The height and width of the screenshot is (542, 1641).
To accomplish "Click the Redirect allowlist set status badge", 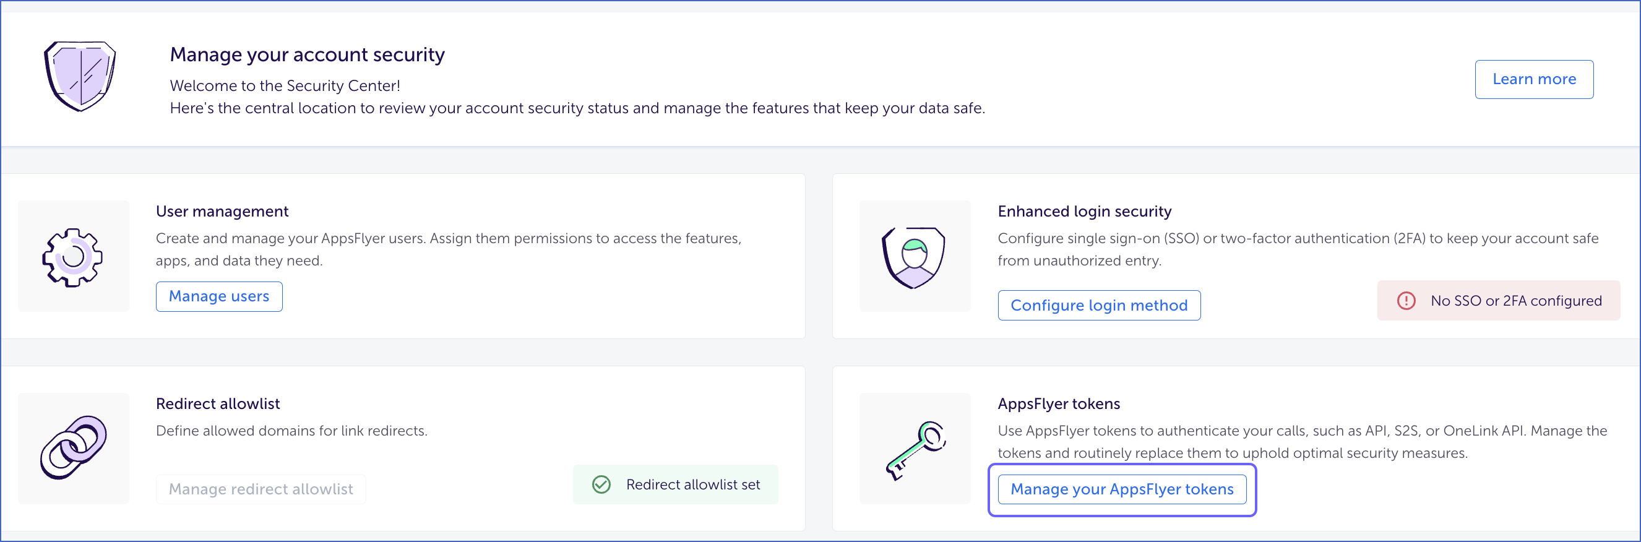I will (675, 484).
